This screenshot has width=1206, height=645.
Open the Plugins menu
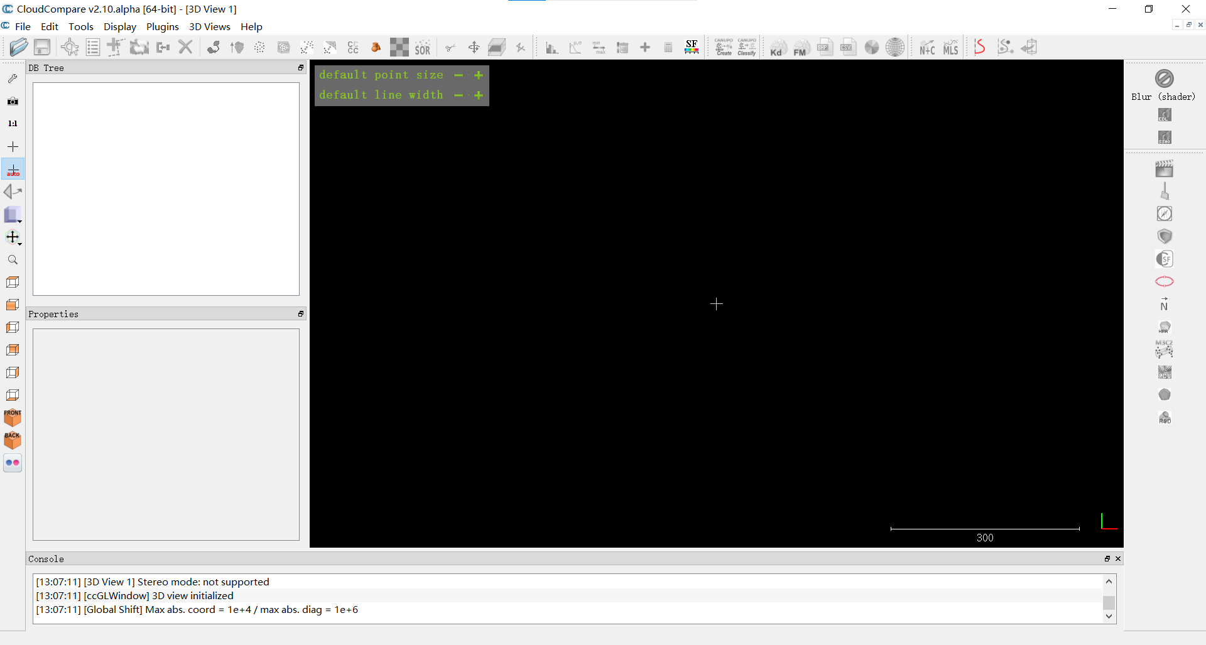[163, 26]
